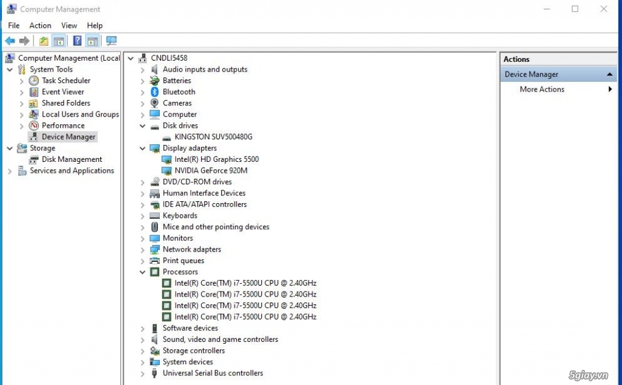Click the Disk Management icon
This screenshot has height=385, width=622.
pyautogui.click(x=34, y=159)
